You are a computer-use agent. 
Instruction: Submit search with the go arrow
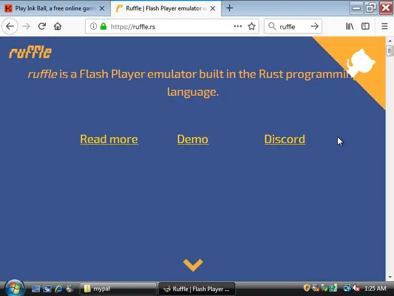(x=314, y=26)
